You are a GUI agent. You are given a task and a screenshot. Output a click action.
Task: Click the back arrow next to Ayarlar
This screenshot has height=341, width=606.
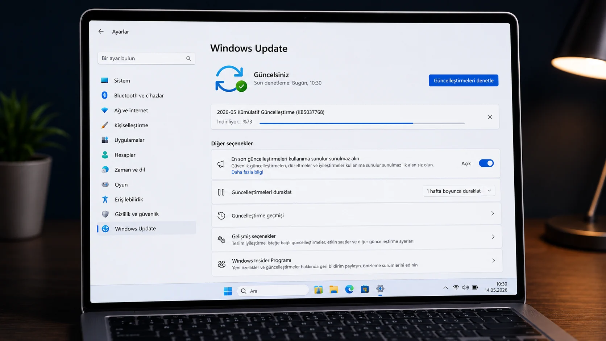coord(101,32)
